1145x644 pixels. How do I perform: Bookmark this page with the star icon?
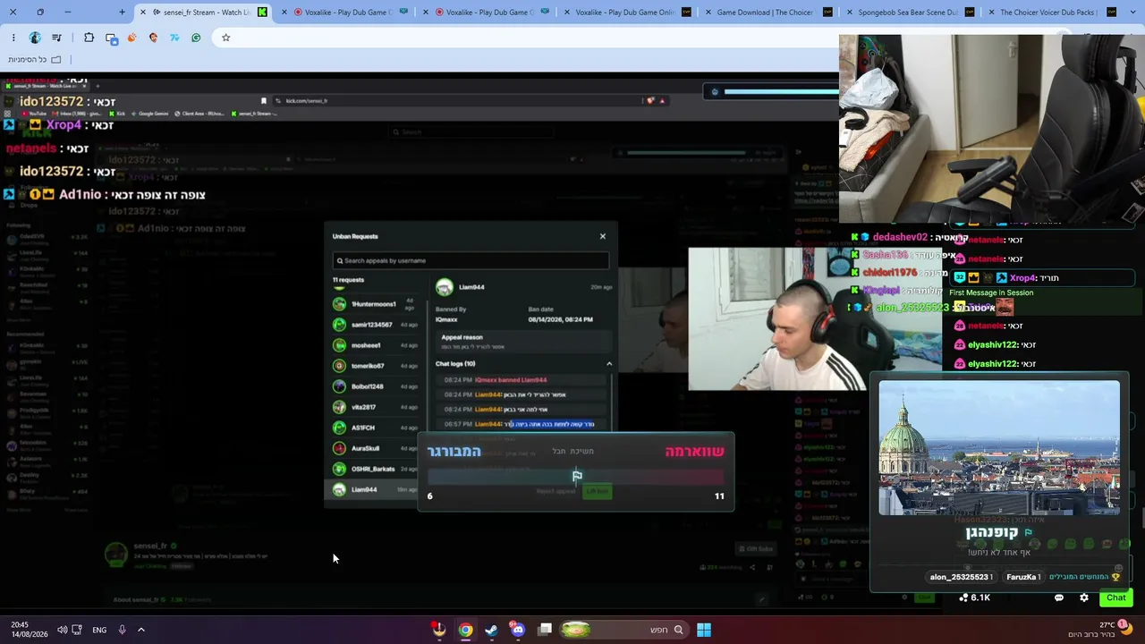tap(225, 38)
